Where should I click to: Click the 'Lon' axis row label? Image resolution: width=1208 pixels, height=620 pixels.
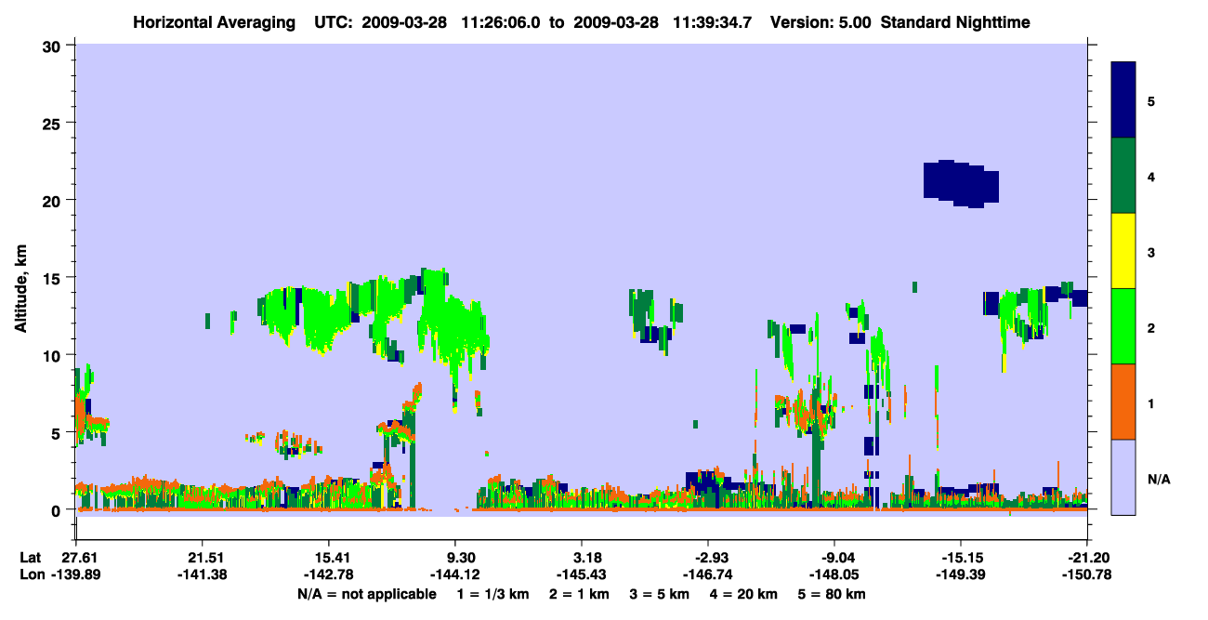[32, 574]
